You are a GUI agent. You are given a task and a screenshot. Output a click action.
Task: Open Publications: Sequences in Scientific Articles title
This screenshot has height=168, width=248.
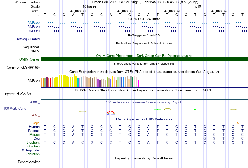click(x=144, y=43)
